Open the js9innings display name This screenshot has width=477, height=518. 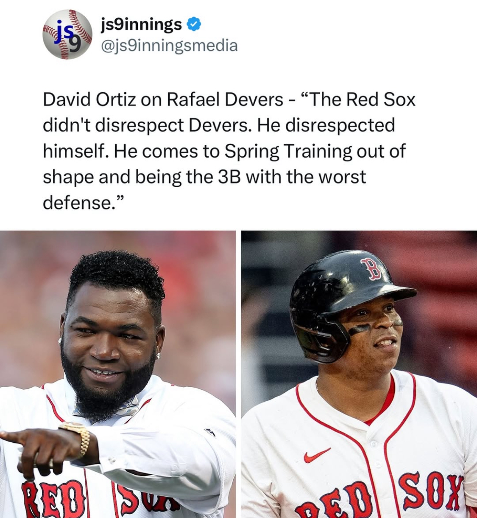(141, 25)
